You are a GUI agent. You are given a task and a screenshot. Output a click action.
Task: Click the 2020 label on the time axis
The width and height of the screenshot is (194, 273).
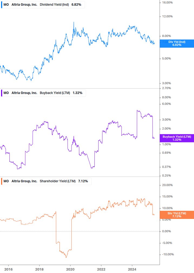(x=70, y=269)
